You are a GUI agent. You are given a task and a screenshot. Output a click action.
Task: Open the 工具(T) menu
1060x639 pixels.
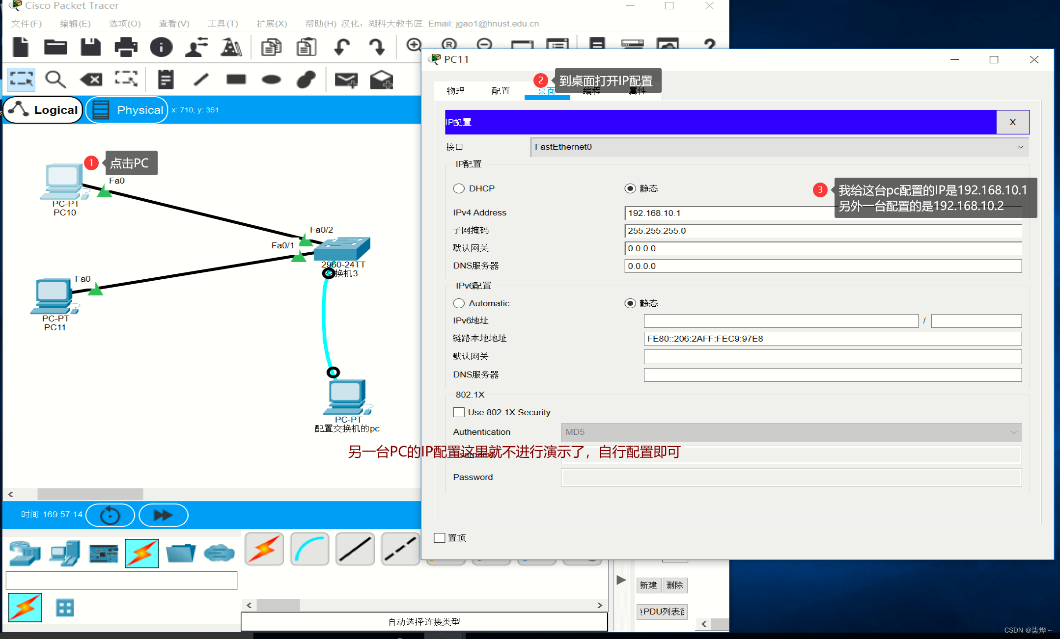223,24
